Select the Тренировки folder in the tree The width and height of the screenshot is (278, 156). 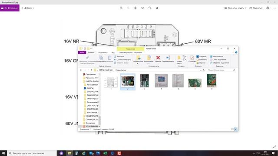coord(89,123)
